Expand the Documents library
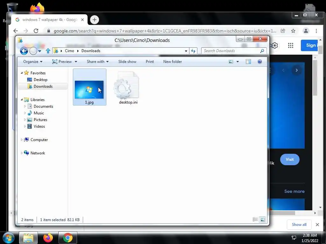 click(x=25, y=106)
